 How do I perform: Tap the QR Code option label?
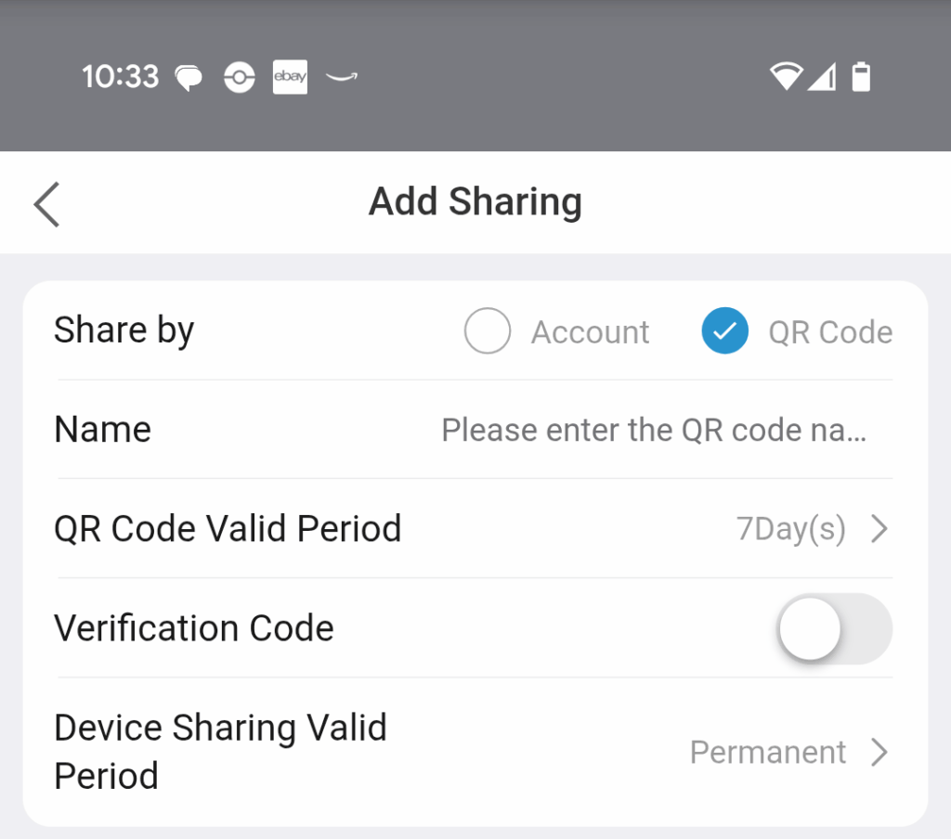pos(830,332)
